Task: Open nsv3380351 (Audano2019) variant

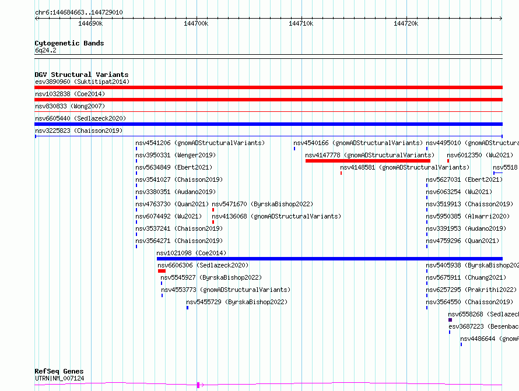Action: tap(176, 192)
